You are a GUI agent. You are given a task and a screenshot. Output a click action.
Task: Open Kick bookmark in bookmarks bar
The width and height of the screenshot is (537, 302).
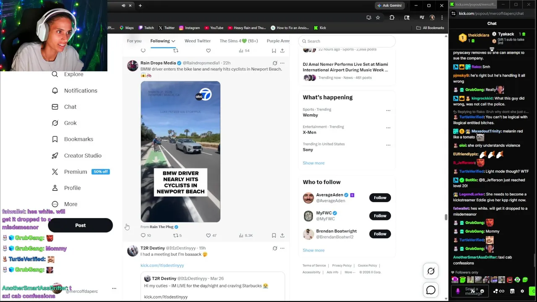tap(320, 28)
